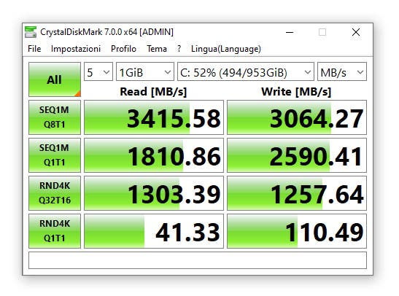Viewport: 399px width, 296px height.
Task: Expand the MB/s unit dropdown
Action: [x=342, y=72]
